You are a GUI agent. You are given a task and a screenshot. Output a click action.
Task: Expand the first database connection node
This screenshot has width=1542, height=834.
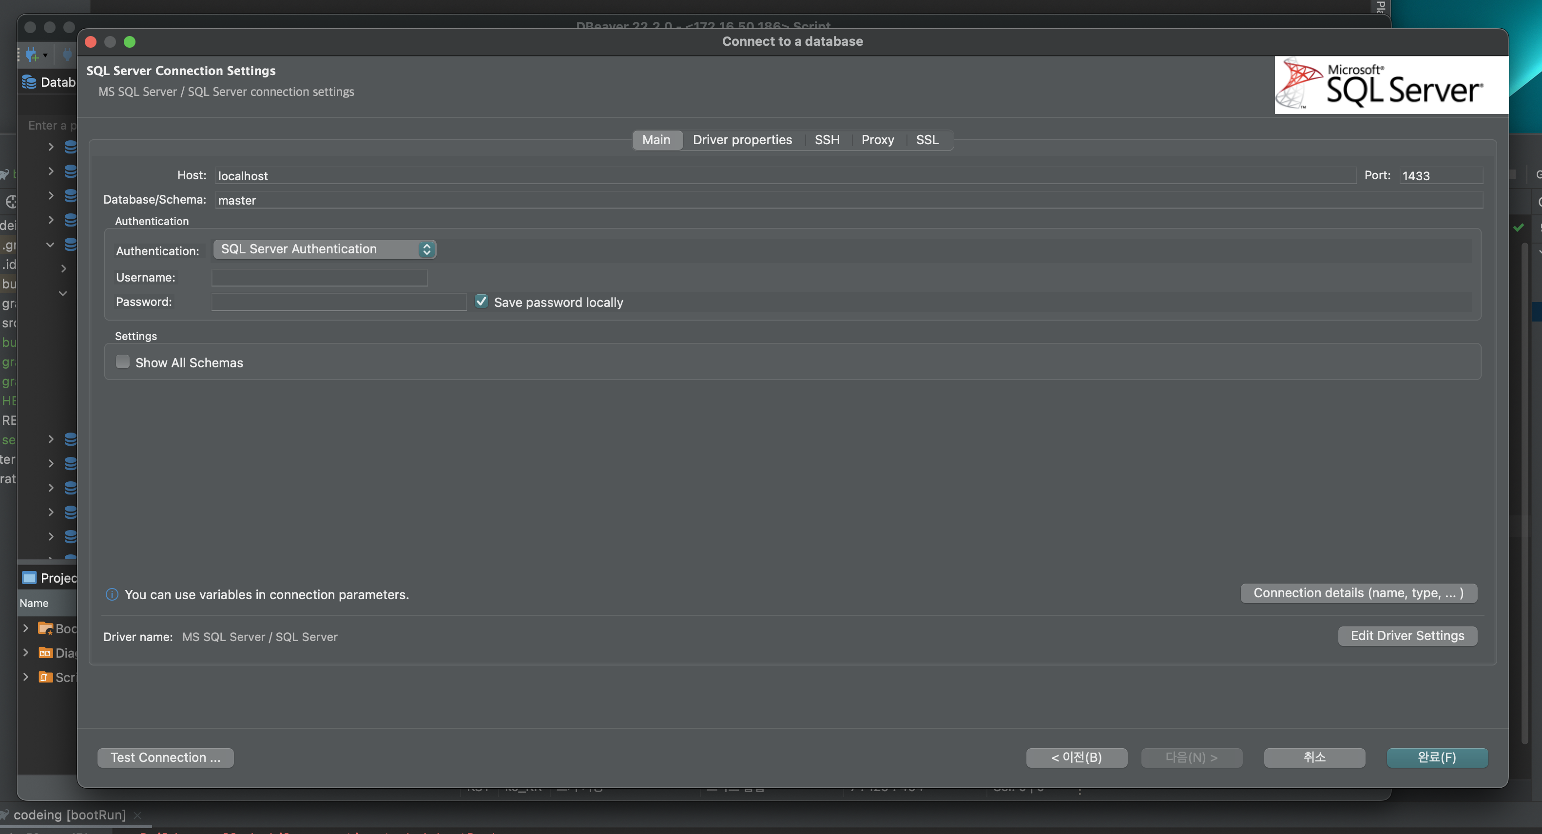(x=51, y=147)
